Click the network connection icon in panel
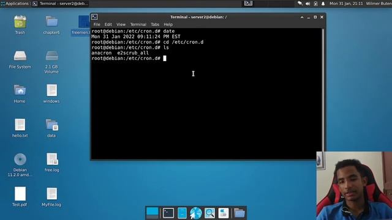 (300, 4)
